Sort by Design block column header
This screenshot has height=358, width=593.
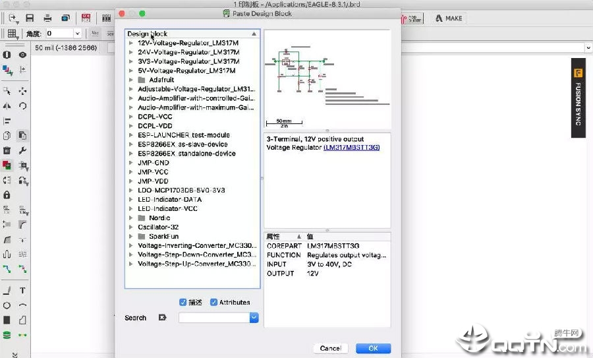coord(192,34)
